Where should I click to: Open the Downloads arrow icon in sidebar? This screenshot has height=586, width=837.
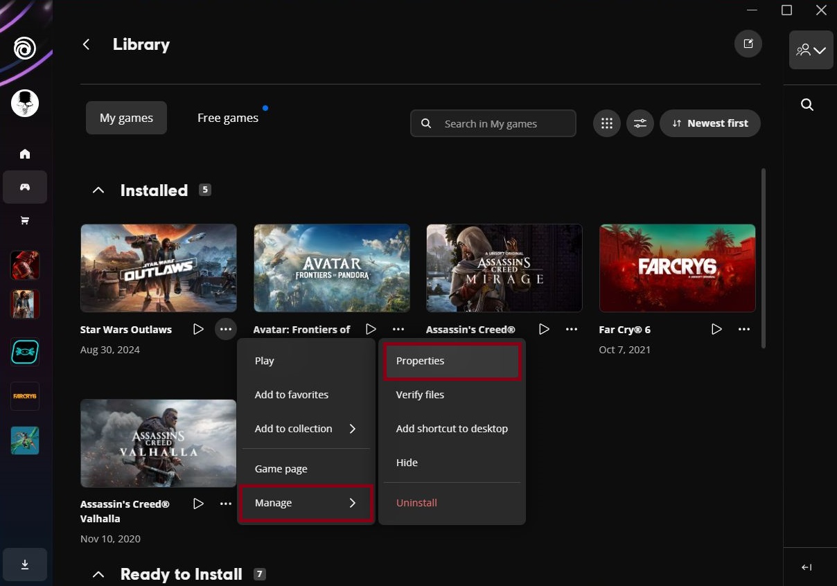point(25,565)
